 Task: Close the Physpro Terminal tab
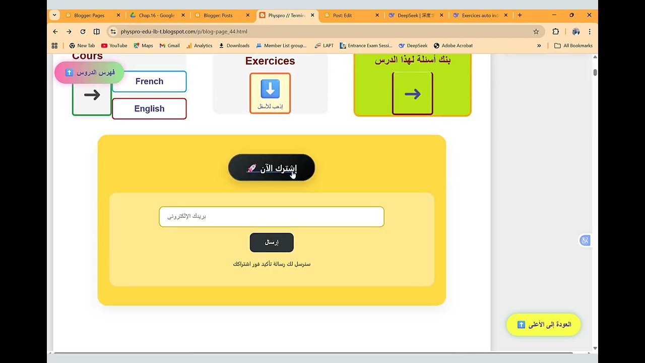pos(312,15)
